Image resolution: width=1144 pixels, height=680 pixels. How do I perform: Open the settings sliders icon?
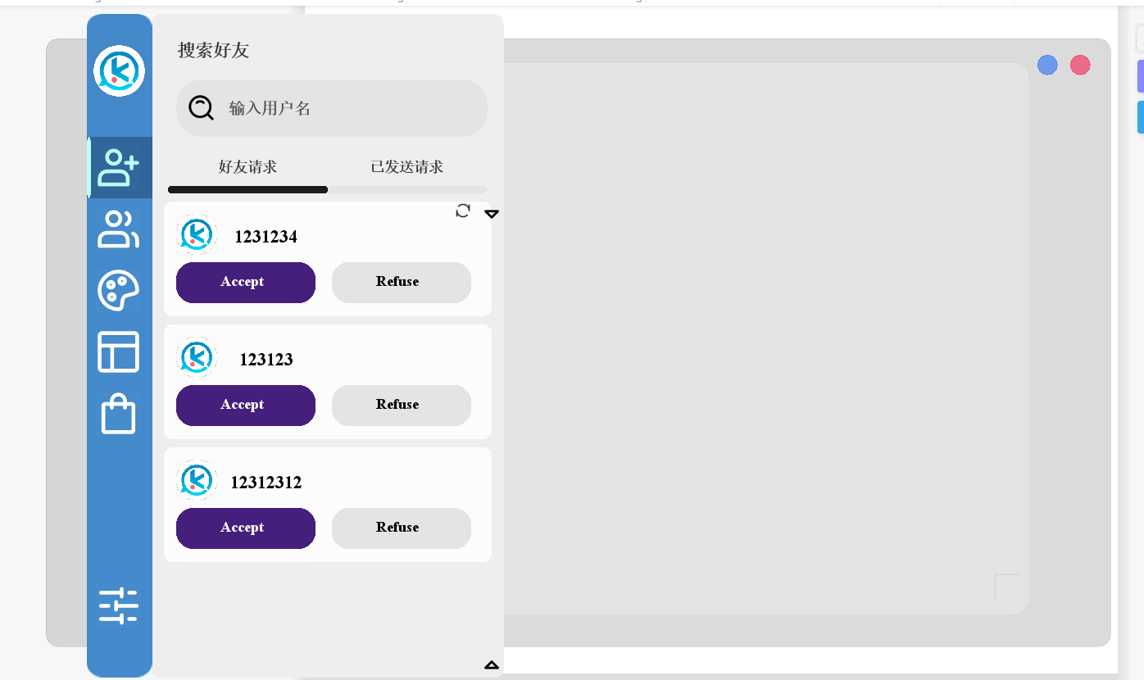pos(119,606)
